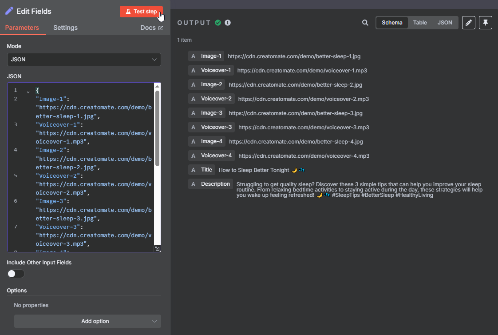The width and height of the screenshot is (498, 335).
Task: Click the type icon beside the Title field
Action: click(194, 170)
